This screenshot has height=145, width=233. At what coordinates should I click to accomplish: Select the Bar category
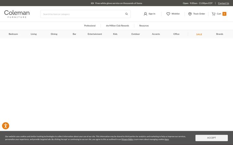[x=74, y=34]
